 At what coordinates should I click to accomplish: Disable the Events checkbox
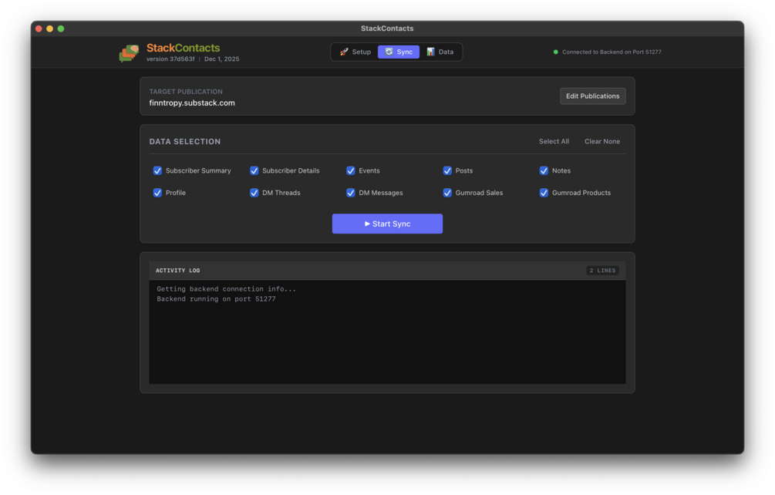click(x=350, y=170)
